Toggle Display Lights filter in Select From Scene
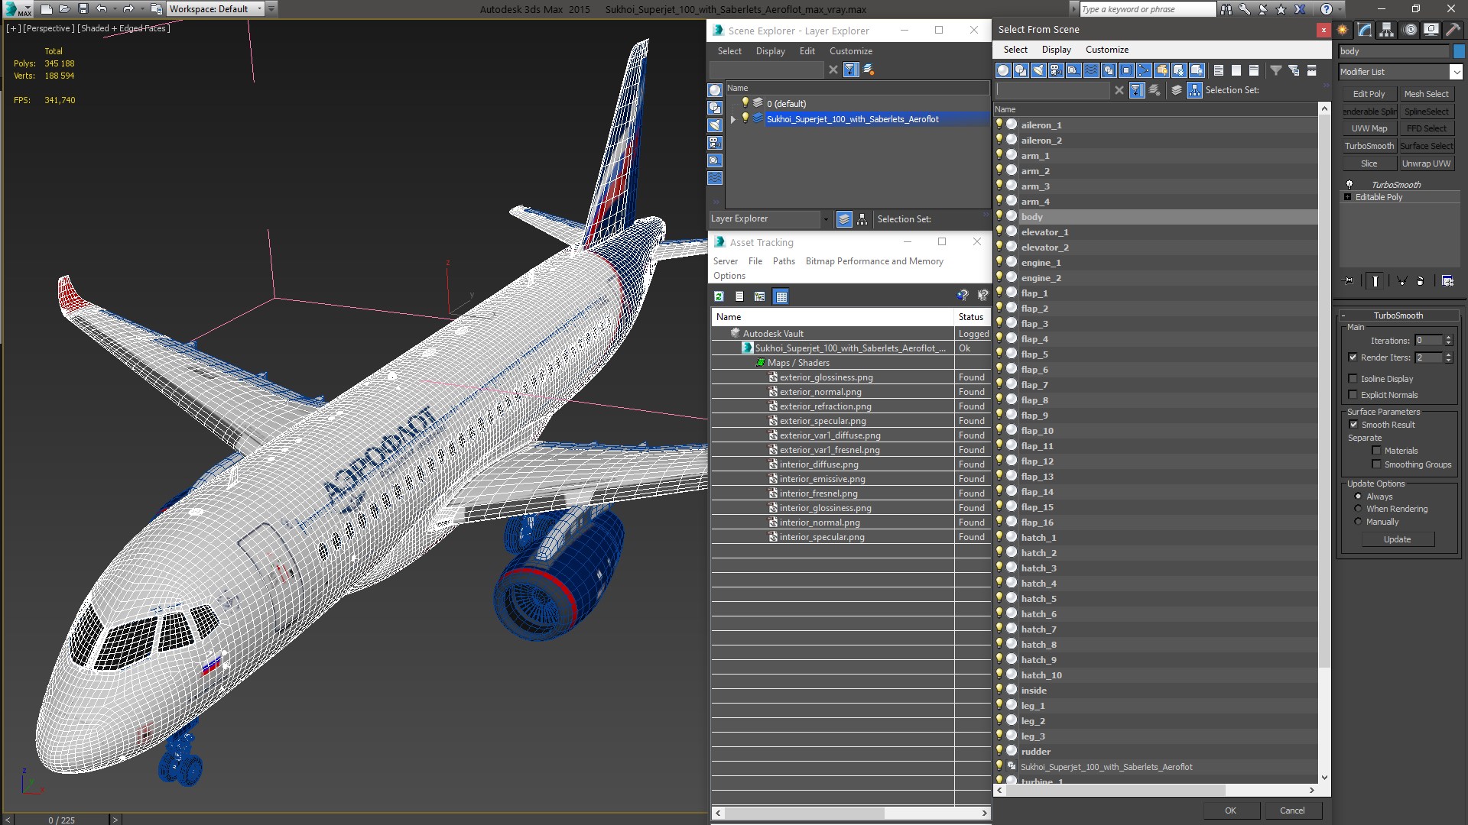 tap(1038, 70)
